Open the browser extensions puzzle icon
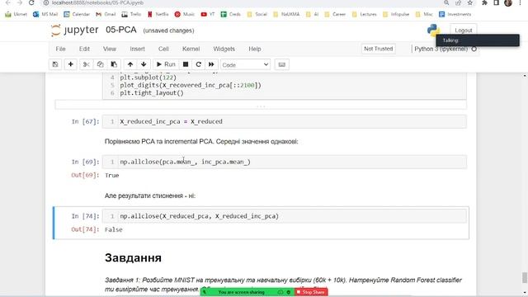 [484, 2]
